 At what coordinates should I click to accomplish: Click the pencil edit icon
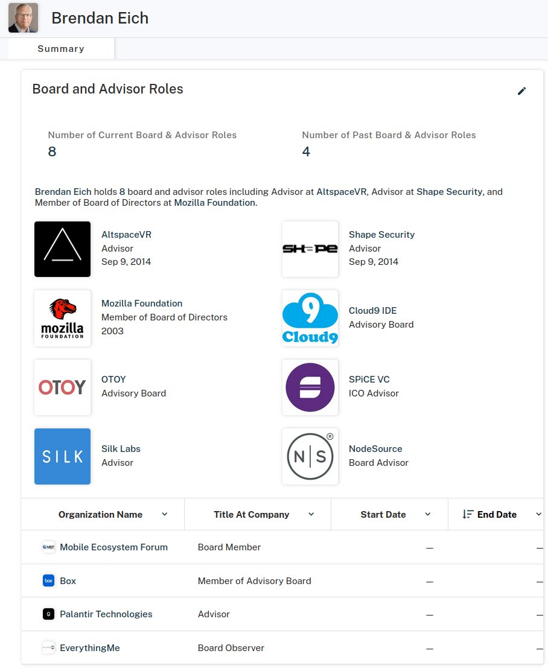521,91
